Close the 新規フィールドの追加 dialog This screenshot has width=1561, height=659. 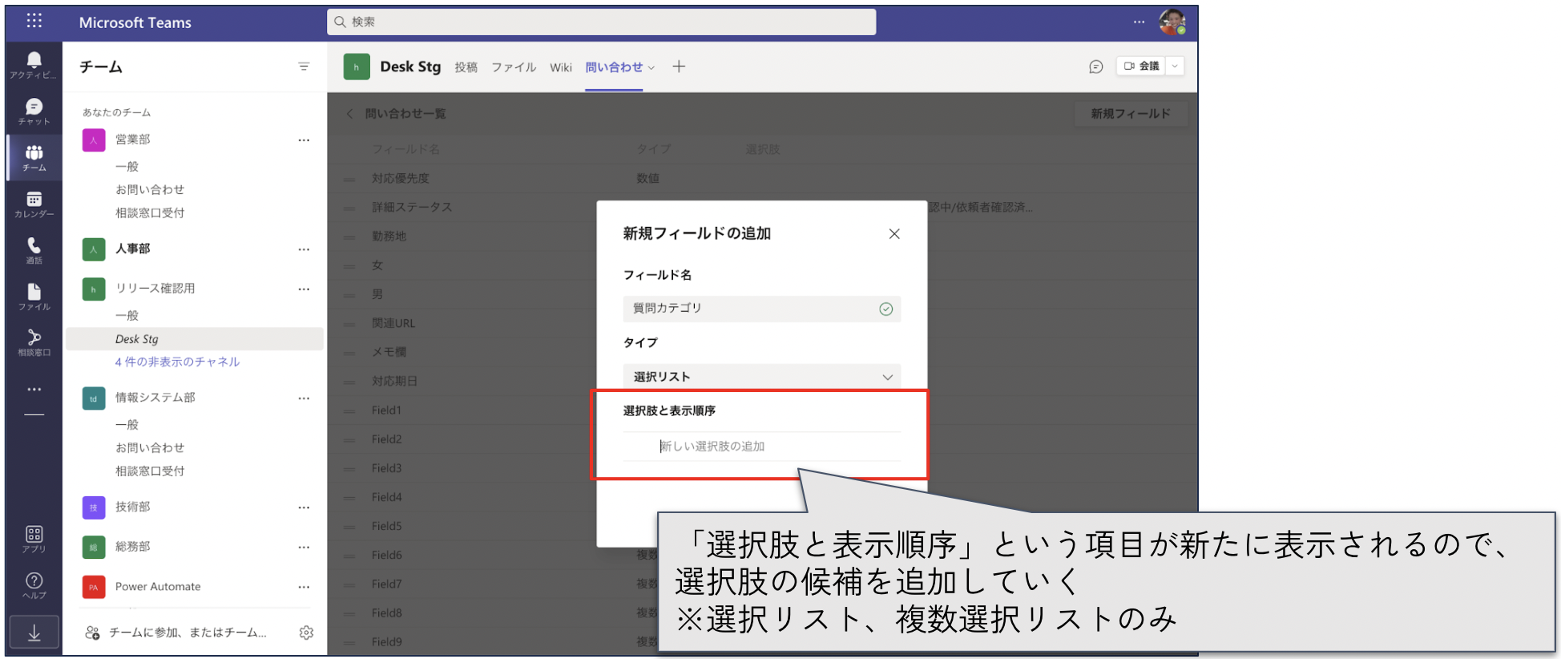tap(894, 234)
